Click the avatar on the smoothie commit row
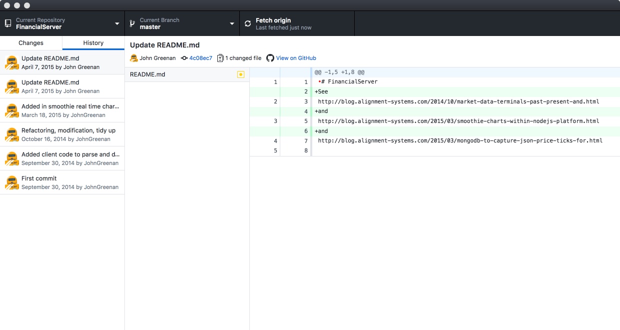620x330 pixels. 12,110
